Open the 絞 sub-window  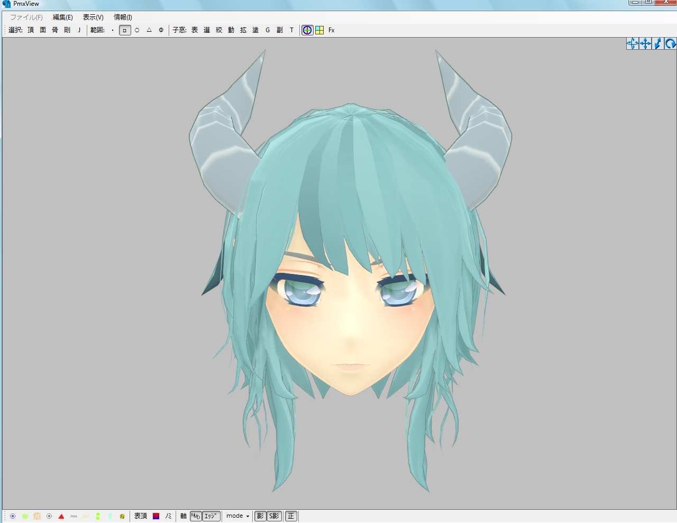(x=219, y=30)
